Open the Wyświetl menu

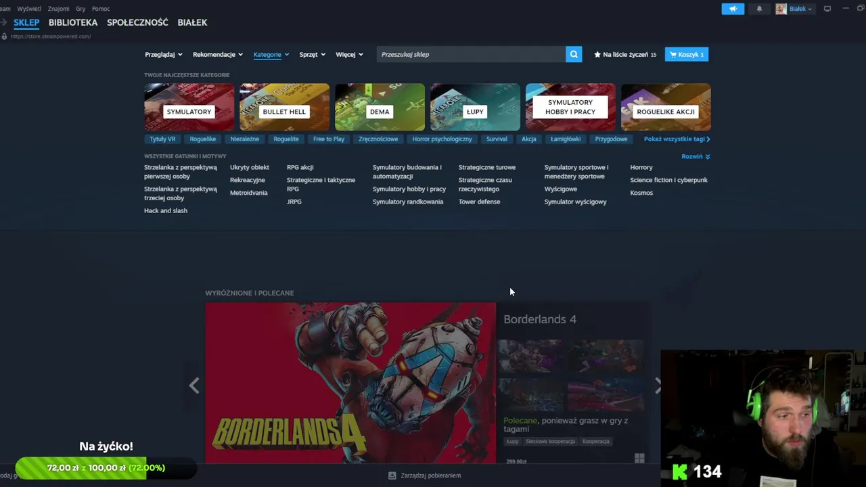[x=28, y=9]
